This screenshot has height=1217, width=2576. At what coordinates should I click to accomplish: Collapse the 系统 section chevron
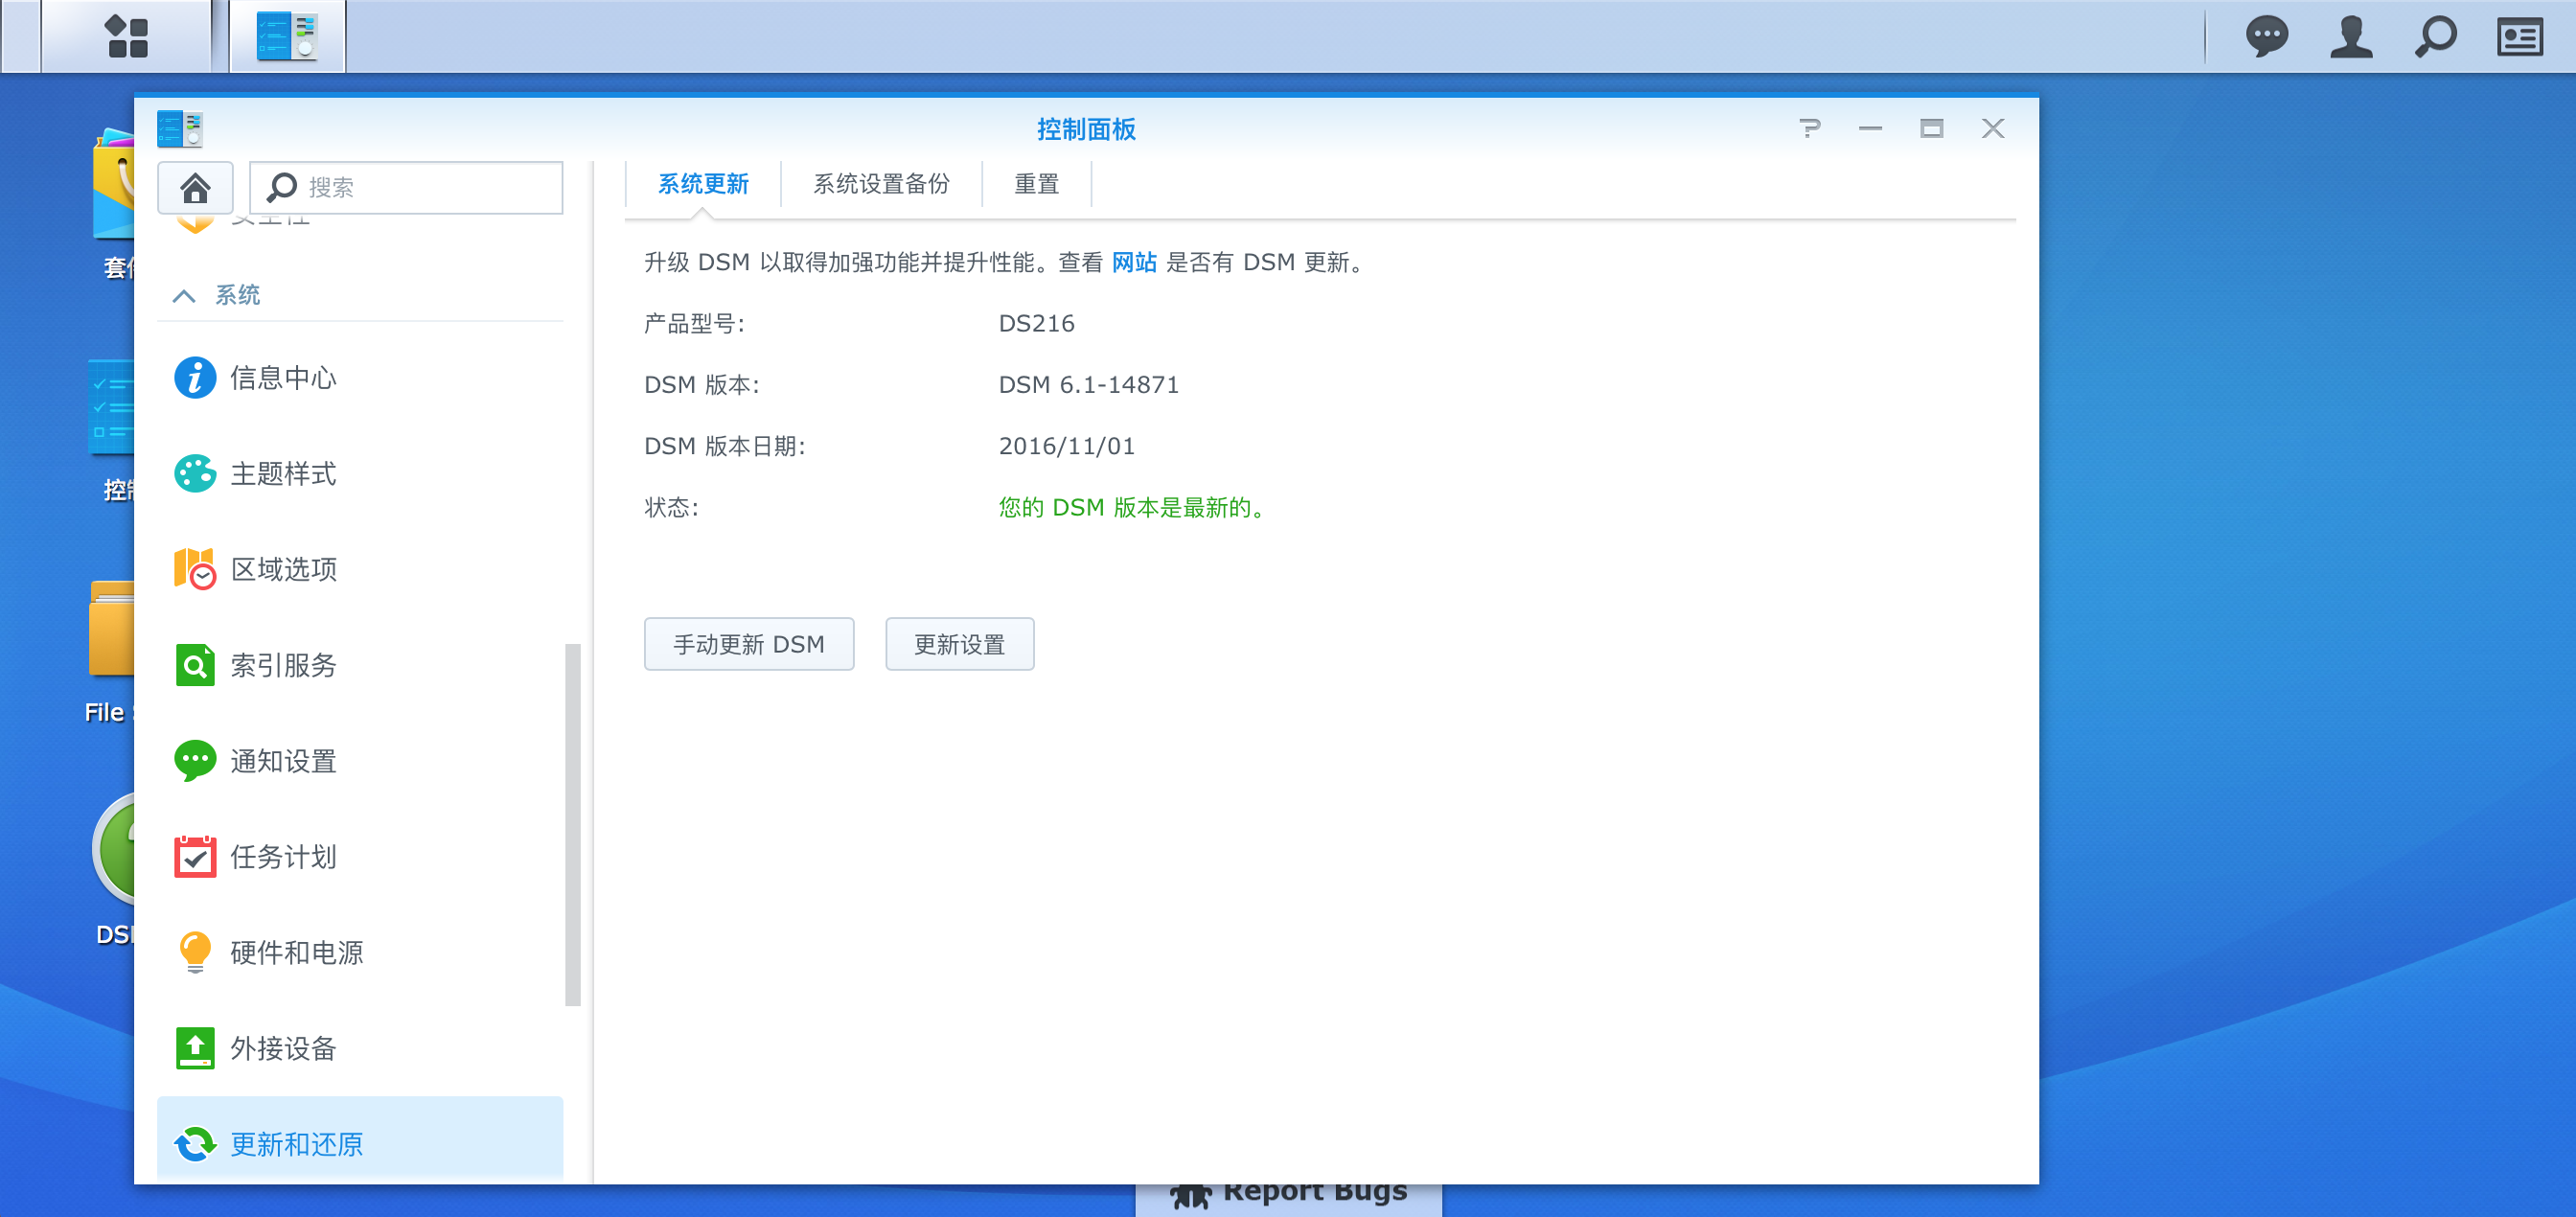183,295
